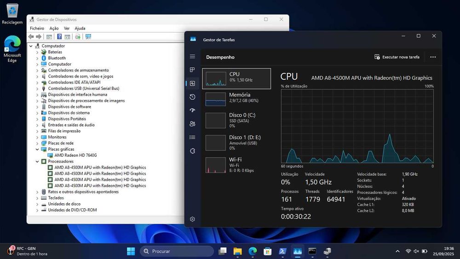Open Ajuda menu in Device Manager
The height and width of the screenshot is (259, 460).
[x=80, y=28]
